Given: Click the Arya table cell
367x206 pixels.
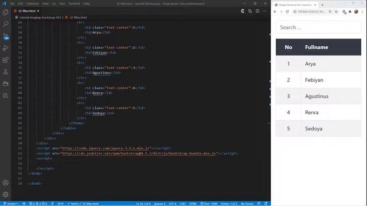Looking at the screenshot, I should pyautogui.click(x=331, y=64).
